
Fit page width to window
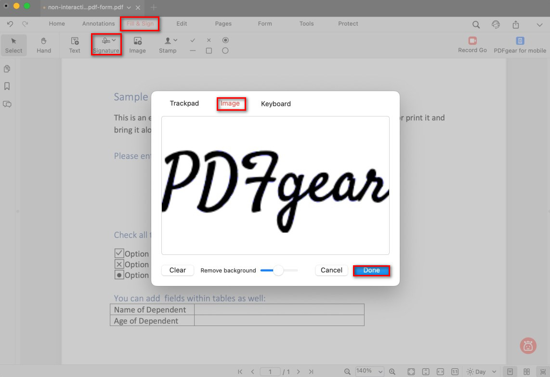pos(440,372)
